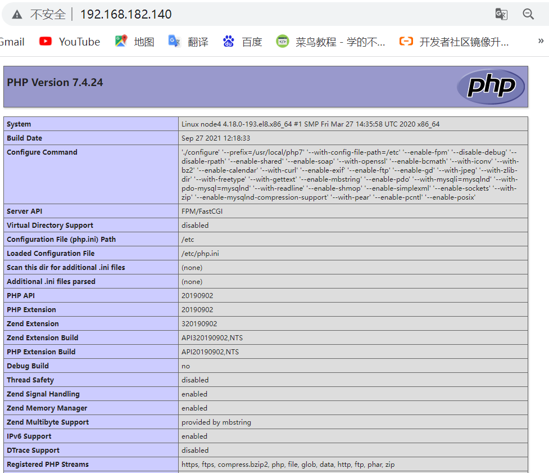Click the /etc/php.ini value
This screenshot has width=549, height=473.
click(200, 253)
